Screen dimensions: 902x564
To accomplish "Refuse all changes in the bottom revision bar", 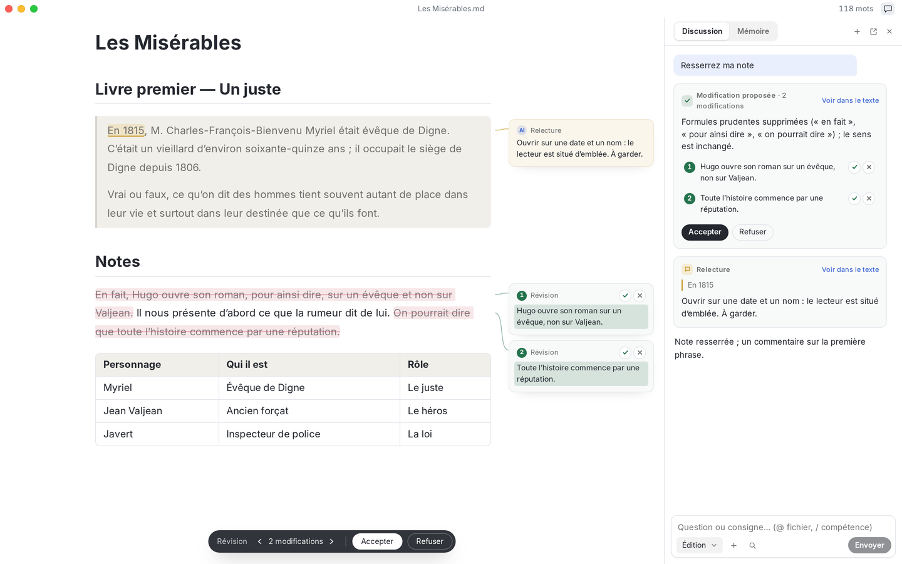I will tap(430, 541).
